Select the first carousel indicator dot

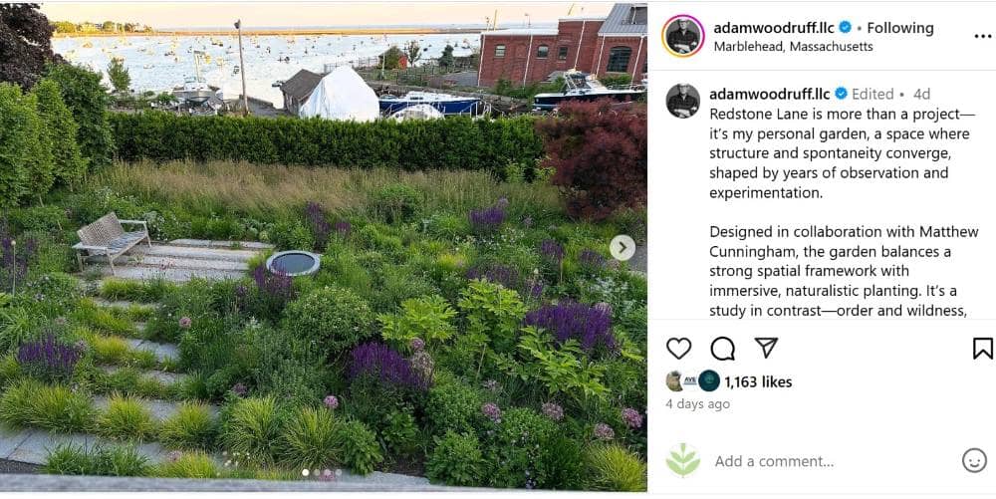click(x=305, y=472)
